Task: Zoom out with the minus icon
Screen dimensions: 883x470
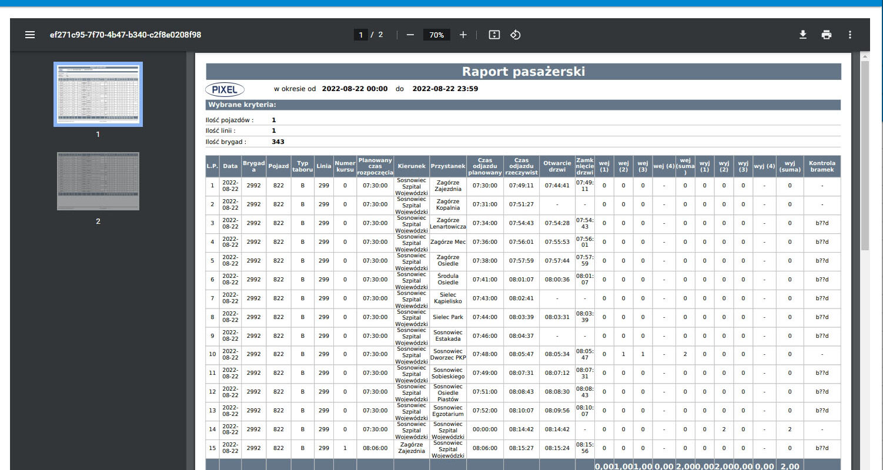Action: pos(410,35)
